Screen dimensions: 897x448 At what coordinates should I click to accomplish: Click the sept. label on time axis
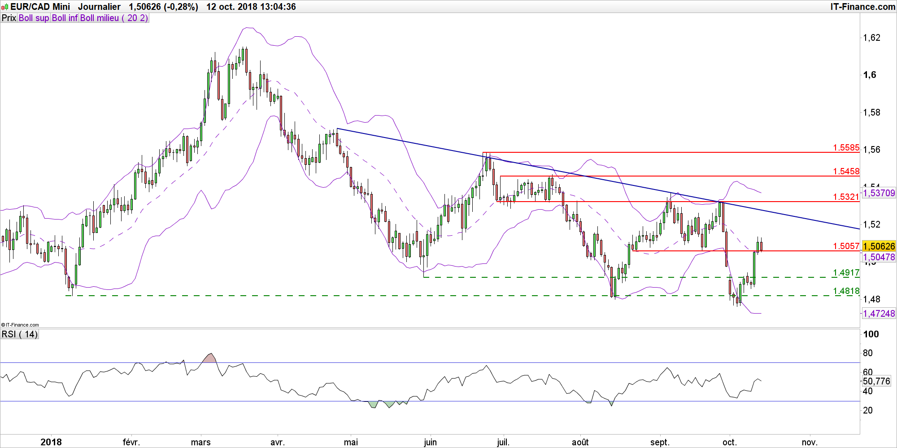click(x=660, y=442)
